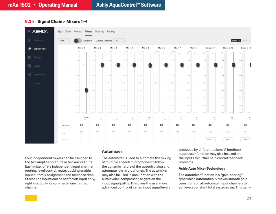Click Logout sidebar link

(x=37, y=83)
